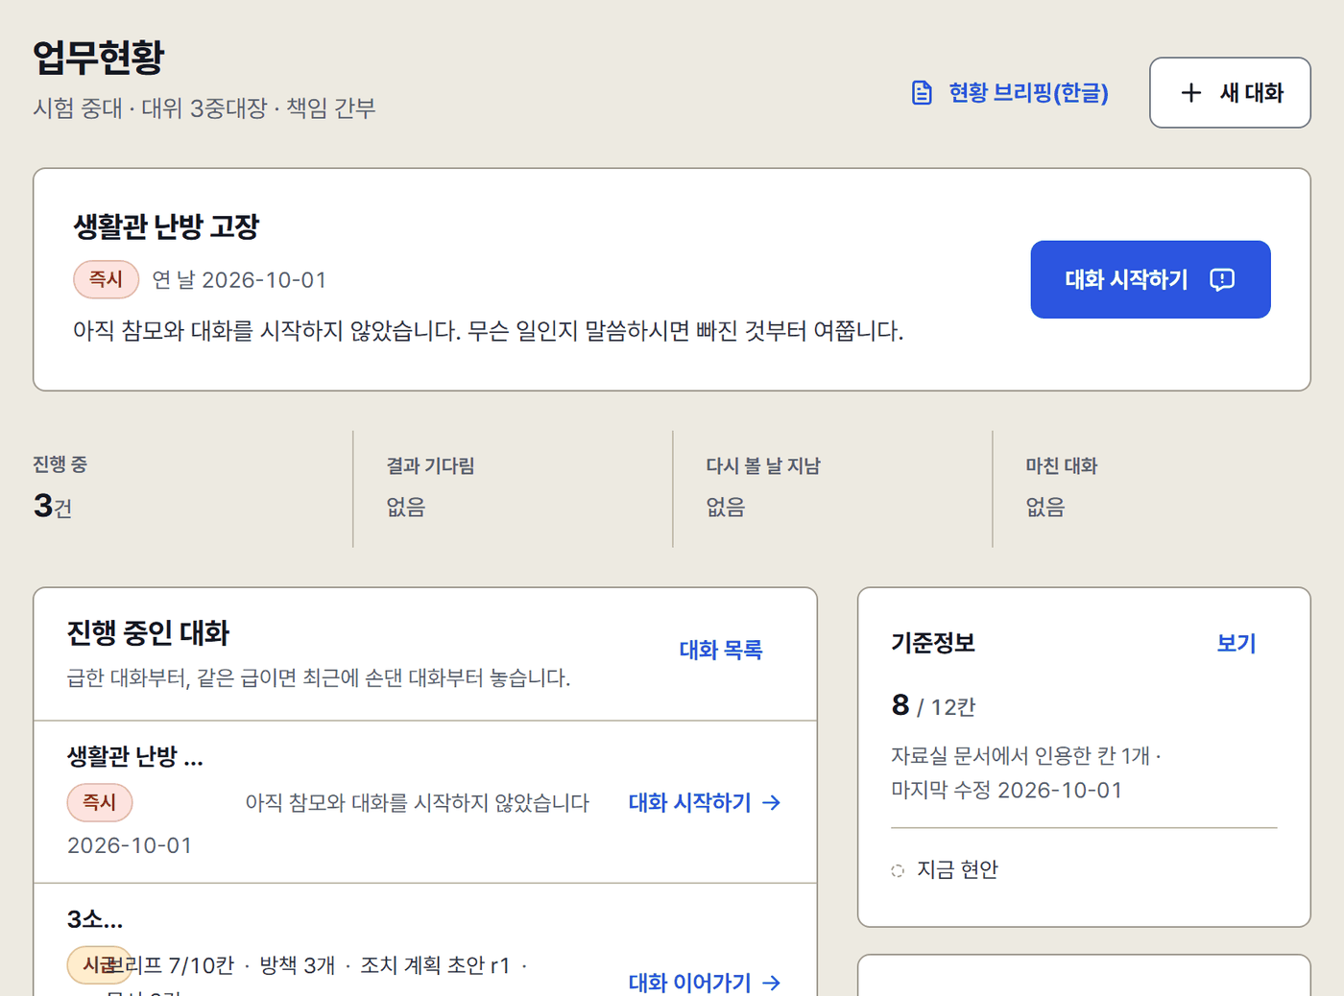Click the sentence ending 빠진 것부터 여쭙니다
Viewport: 1344px width, 996px height.
click(489, 331)
